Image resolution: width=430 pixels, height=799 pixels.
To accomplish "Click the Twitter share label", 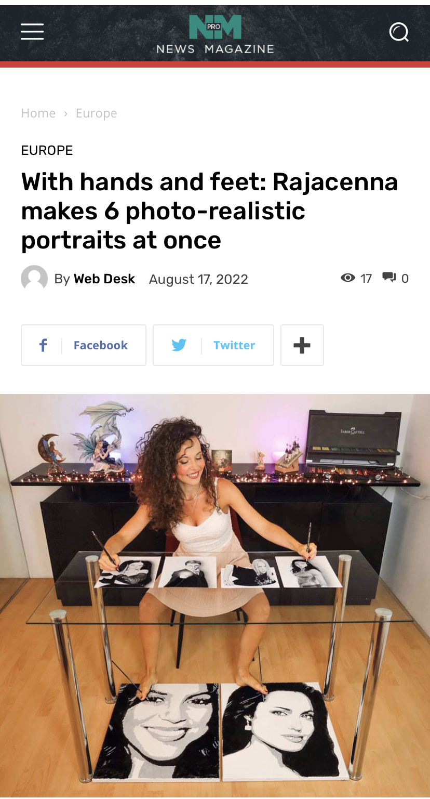I will click(x=234, y=345).
